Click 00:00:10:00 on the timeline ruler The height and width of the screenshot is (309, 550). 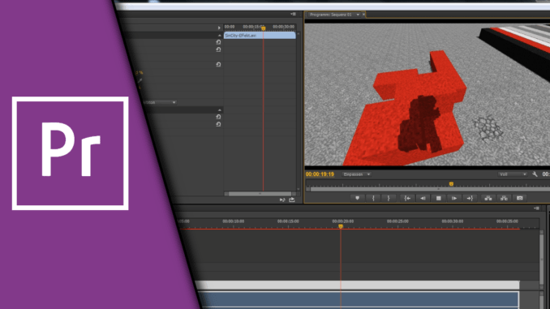[234, 221]
